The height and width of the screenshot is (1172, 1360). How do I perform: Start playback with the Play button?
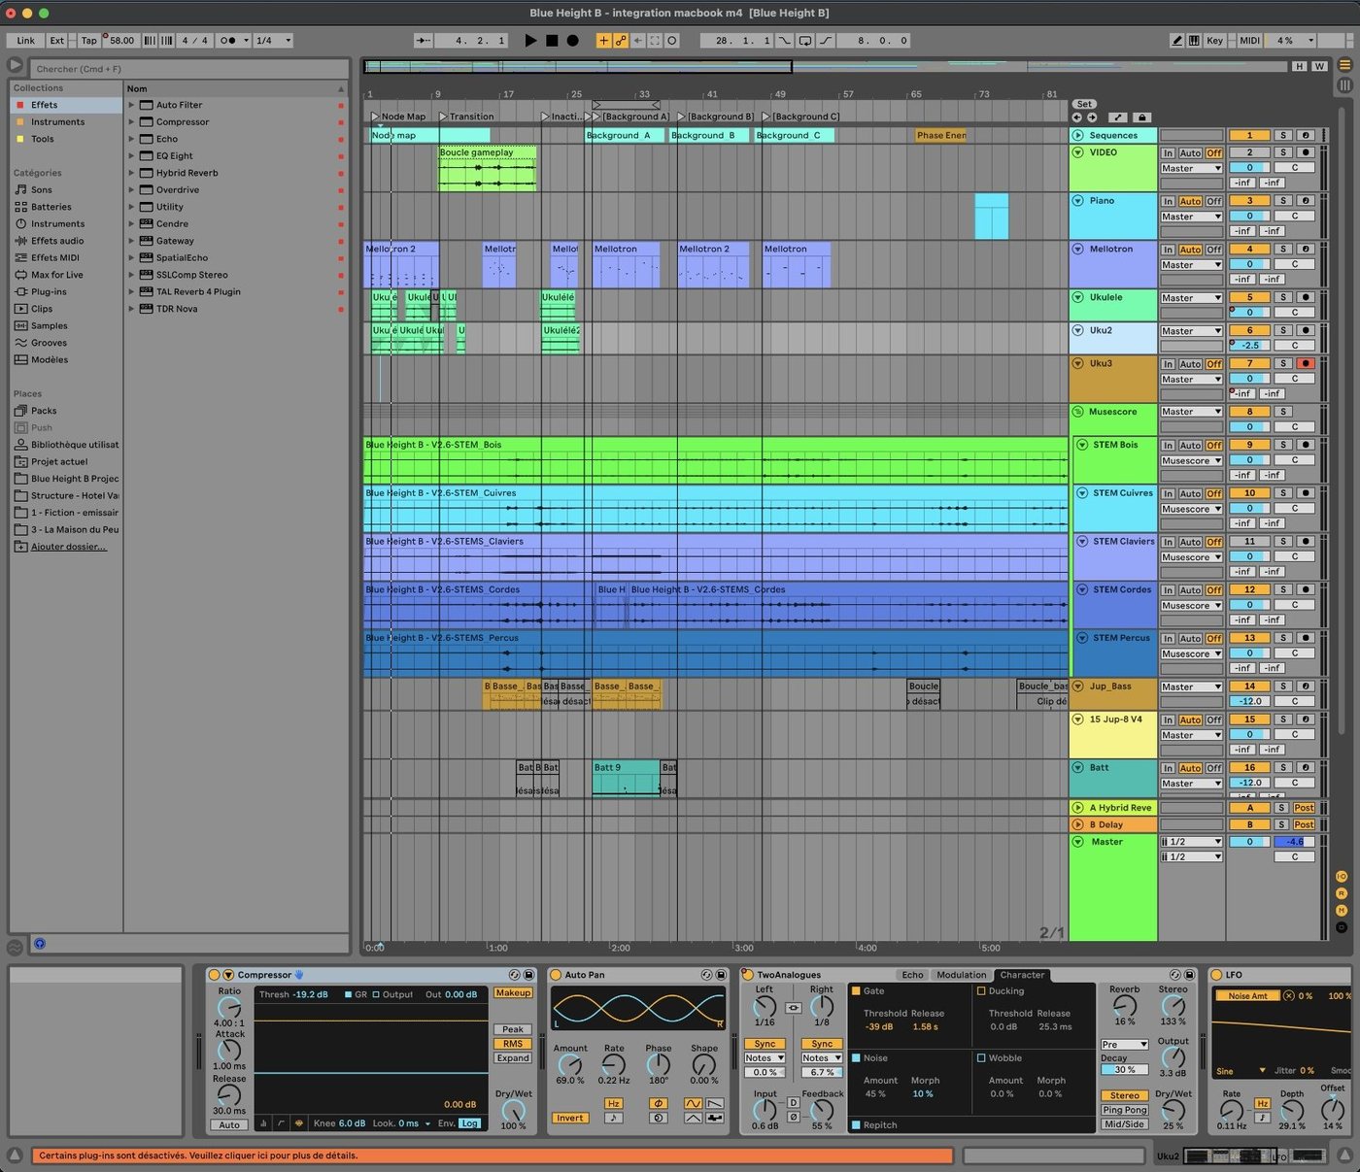pos(529,41)
